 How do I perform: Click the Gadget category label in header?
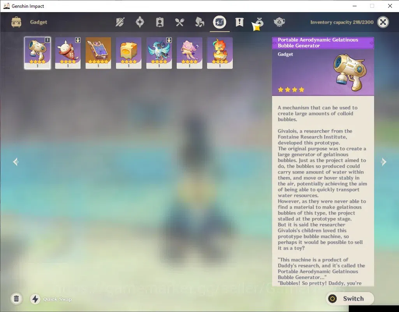[39, 22]
